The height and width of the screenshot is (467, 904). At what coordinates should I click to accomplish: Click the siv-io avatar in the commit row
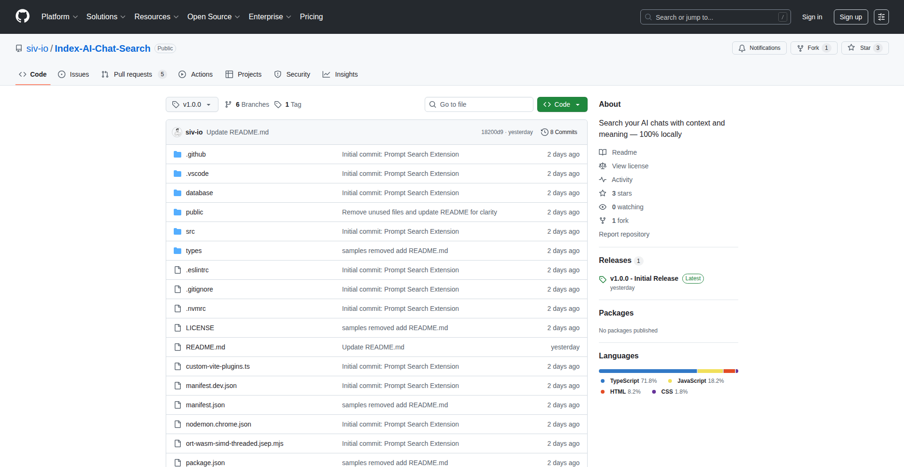[x=177, y=132]
